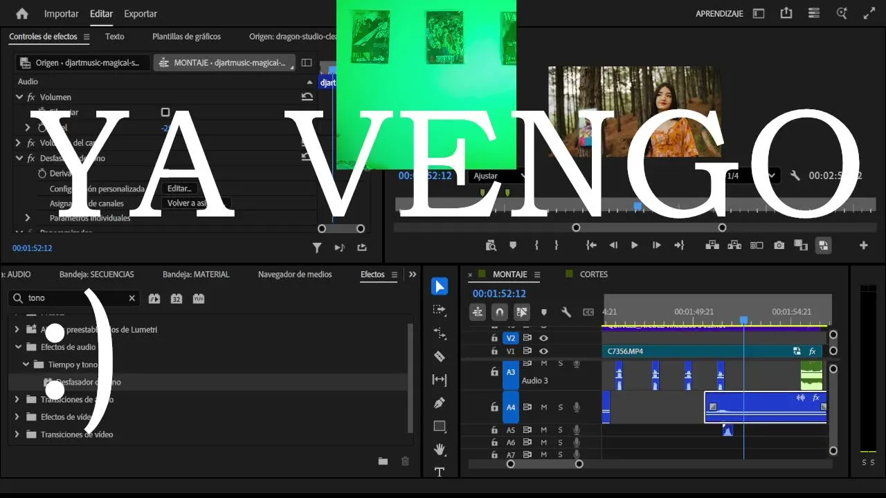The height and width of the screenshot is (498, 886).
Task: Reset the Volumen effect
Action: (x=307, y=97)
